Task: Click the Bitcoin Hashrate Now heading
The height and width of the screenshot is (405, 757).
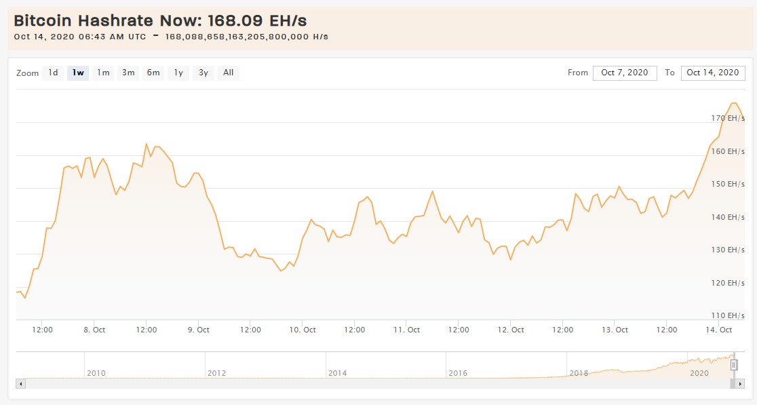Action: [x=160, y=20]
